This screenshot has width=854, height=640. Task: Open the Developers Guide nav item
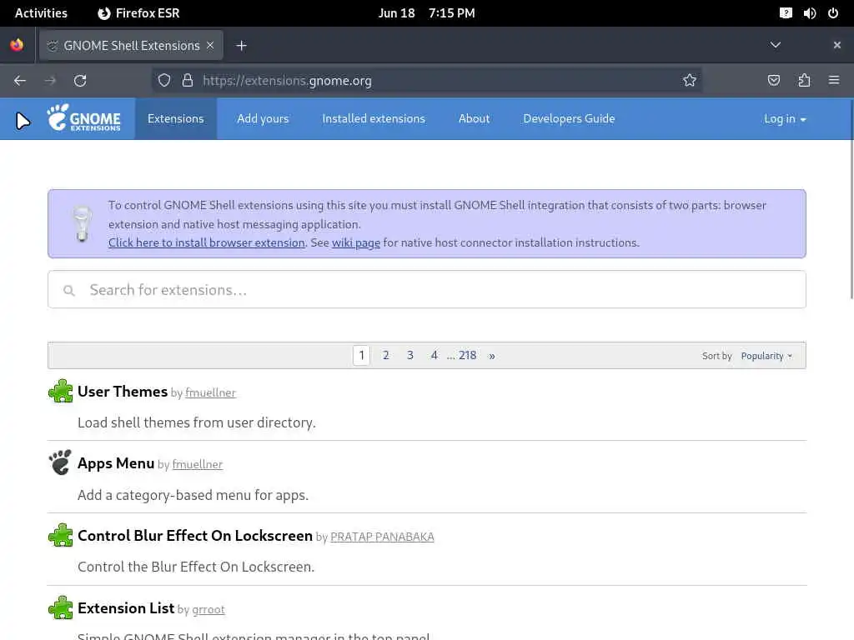[569, 118]
